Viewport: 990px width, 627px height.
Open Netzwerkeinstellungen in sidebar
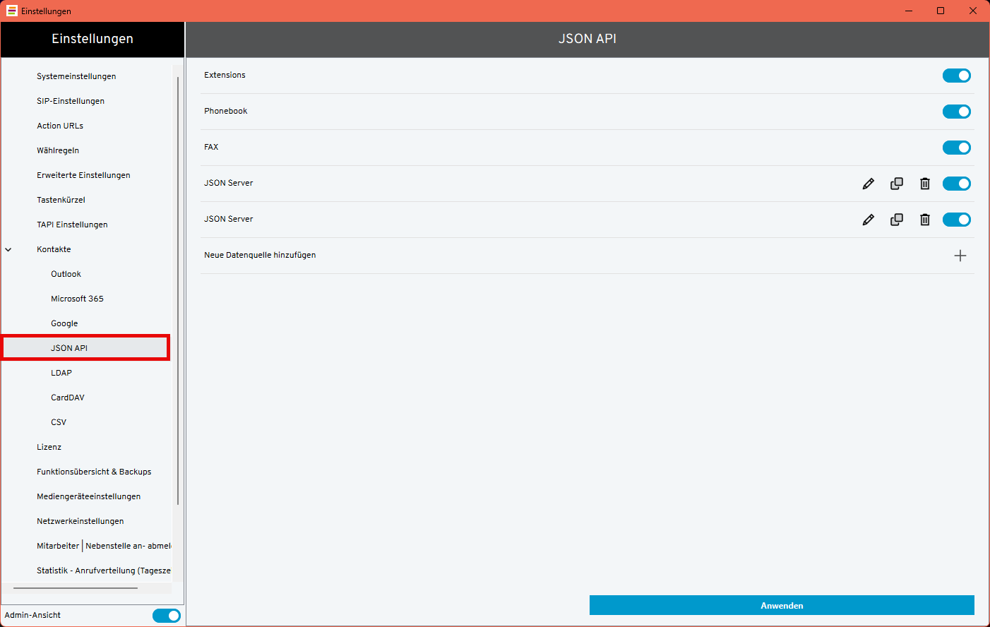coord(80,521)
